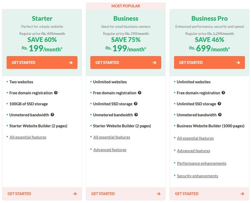Click orange Get Started button under Starter plan
The image size is (251, 203).
(42, 63)
